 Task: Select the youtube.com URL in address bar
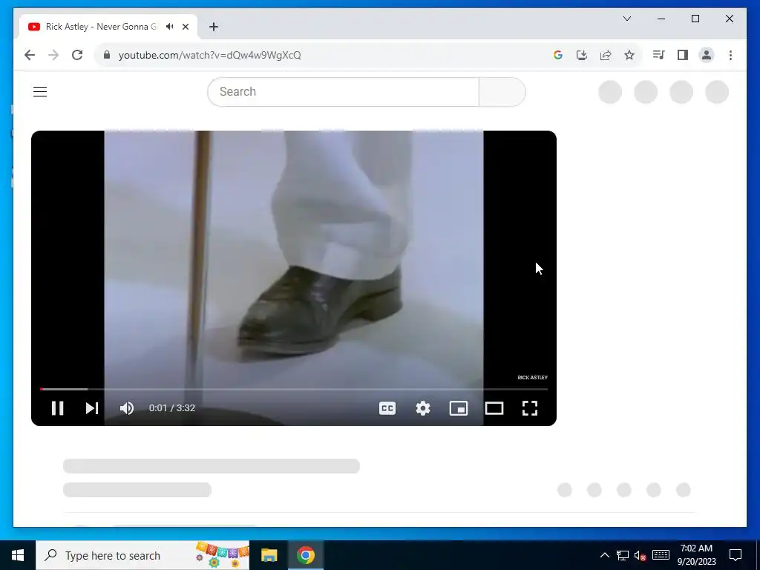point(210,55)
